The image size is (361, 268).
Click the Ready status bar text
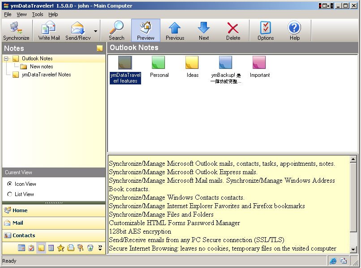[x=9, y=261]
